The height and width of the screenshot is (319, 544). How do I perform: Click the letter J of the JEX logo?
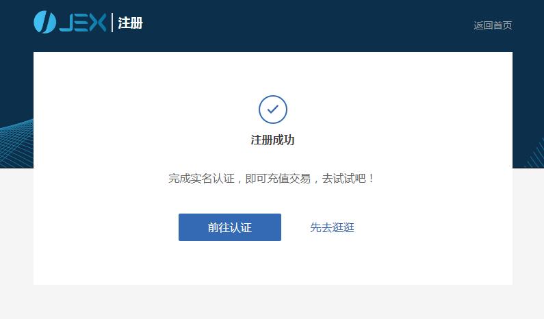point(67,23)
